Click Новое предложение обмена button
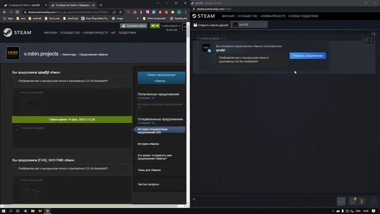Screen dimensions: 380x214 click(161, 78)
